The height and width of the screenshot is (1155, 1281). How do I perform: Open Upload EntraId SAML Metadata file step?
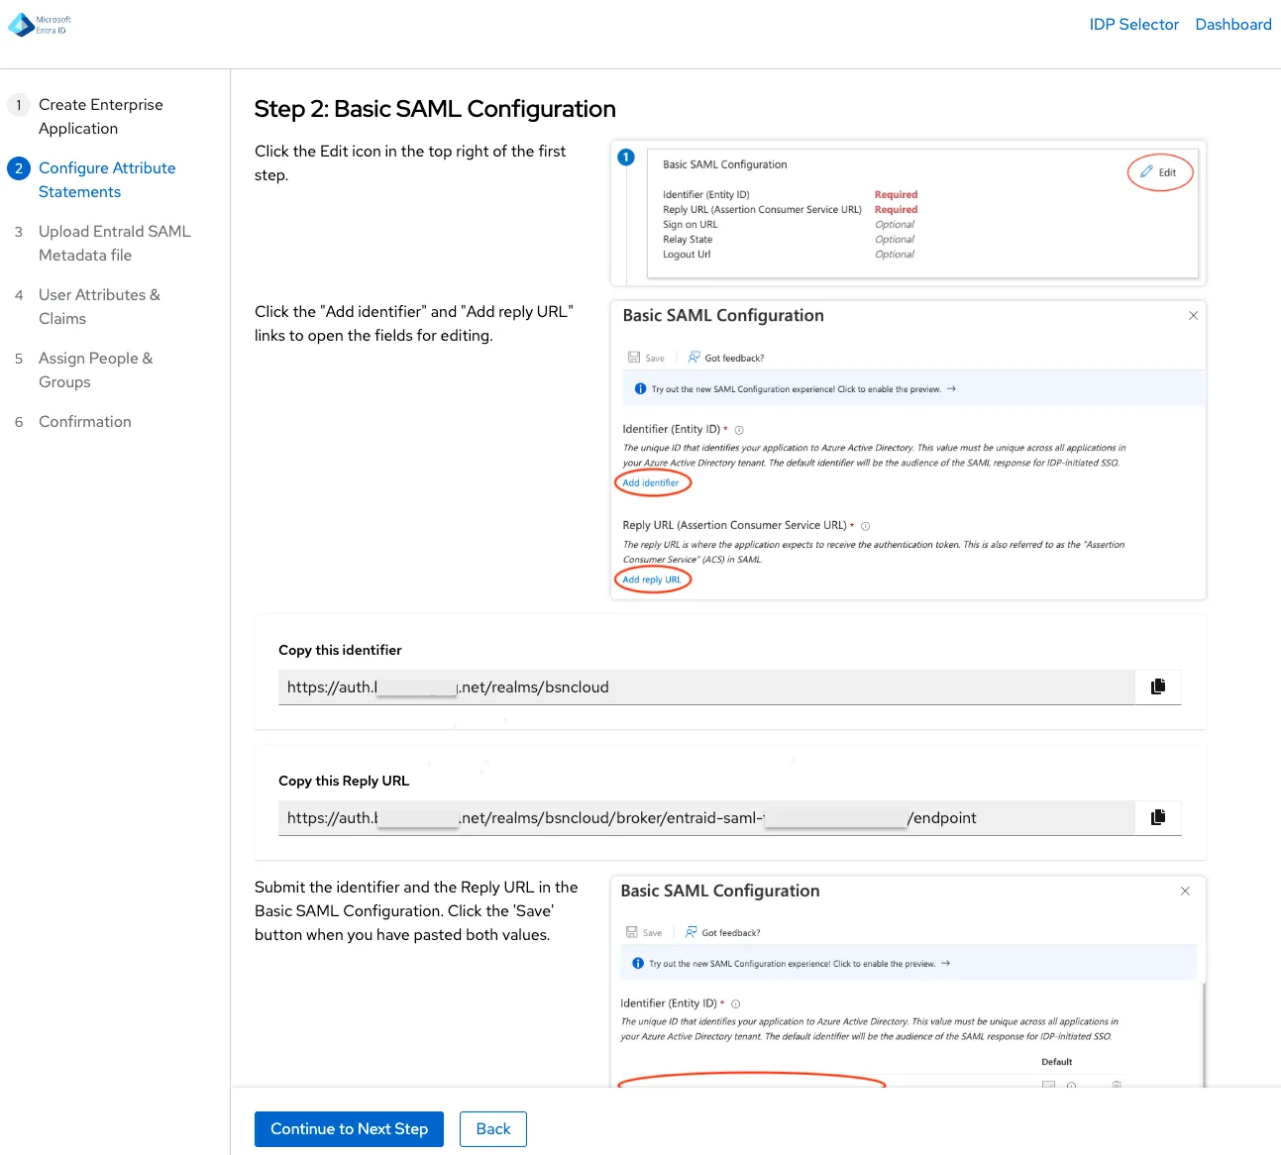[114, 244]
